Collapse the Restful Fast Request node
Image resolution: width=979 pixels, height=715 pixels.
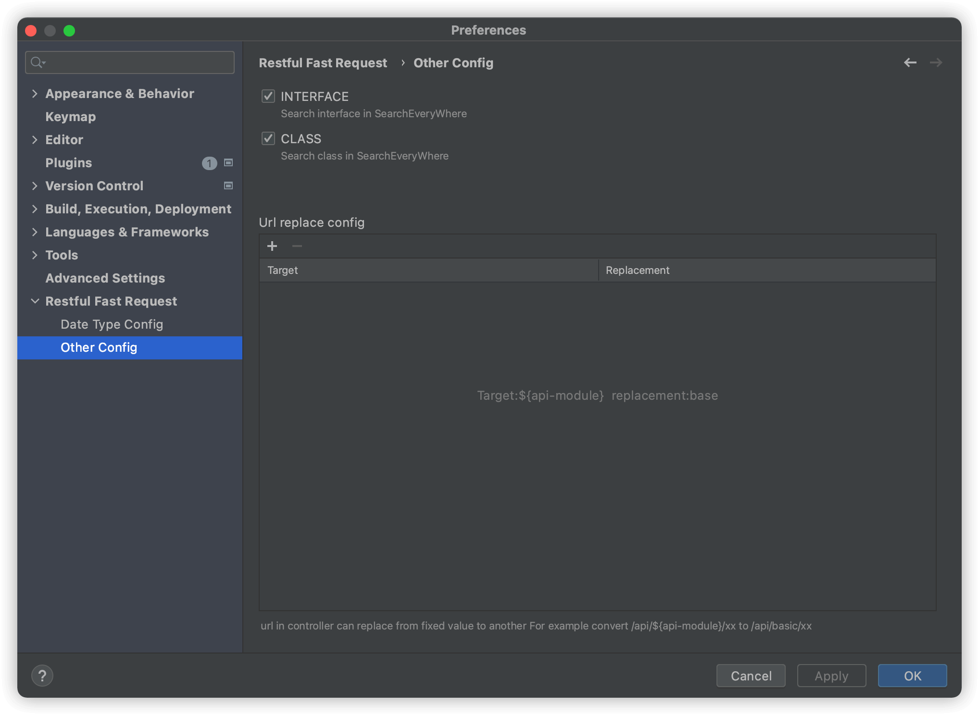[x=35, y=301]
